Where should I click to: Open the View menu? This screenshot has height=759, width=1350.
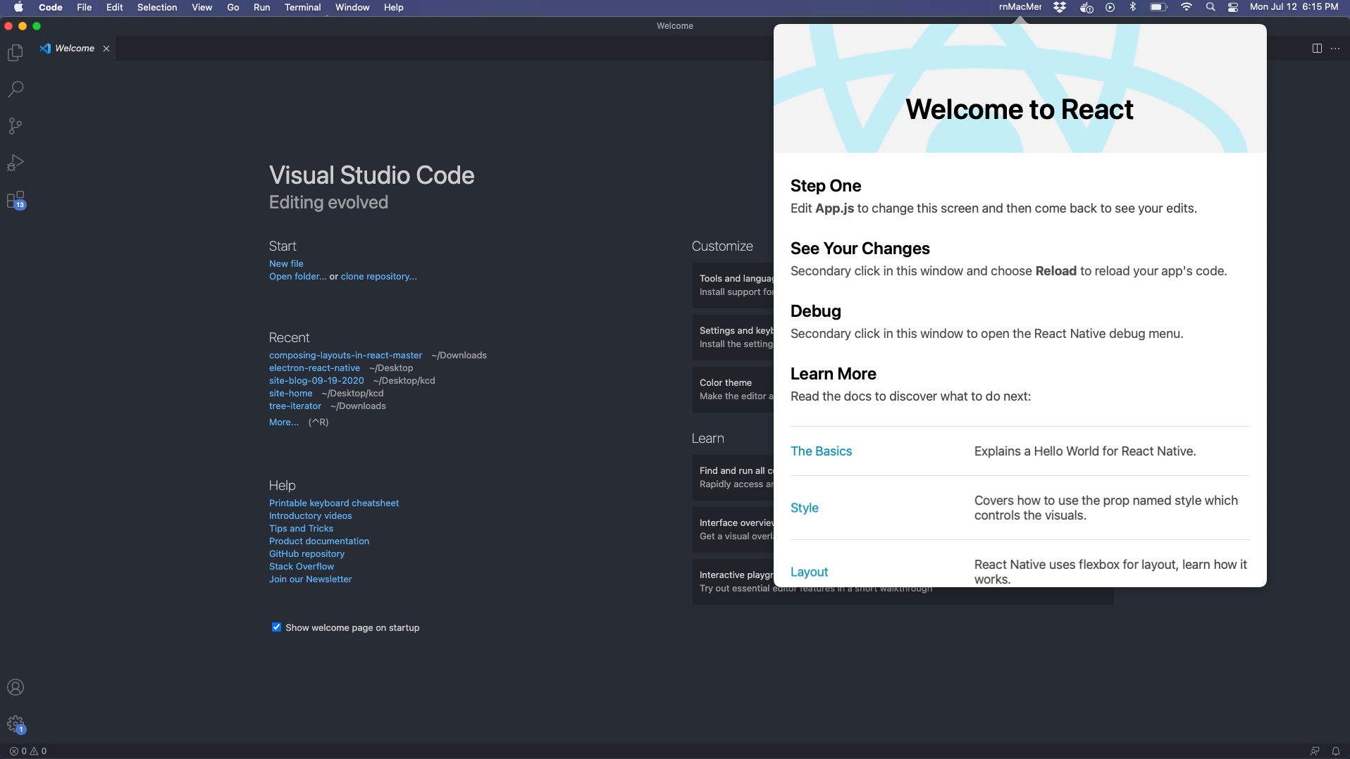(202, 7)
